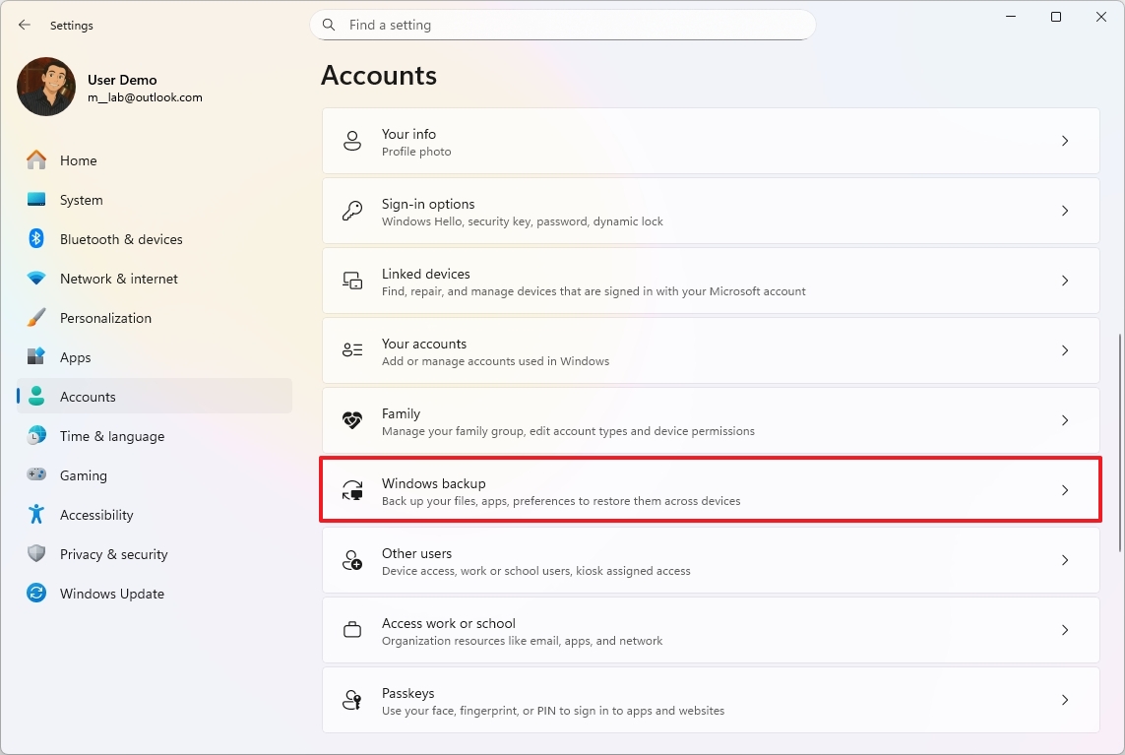Screen dimensions: 1125x755
Task: Click the Windows Update icon
Action: (x=36, y=593)
